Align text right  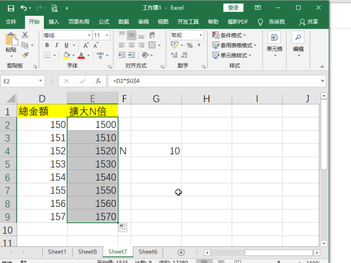141,45
